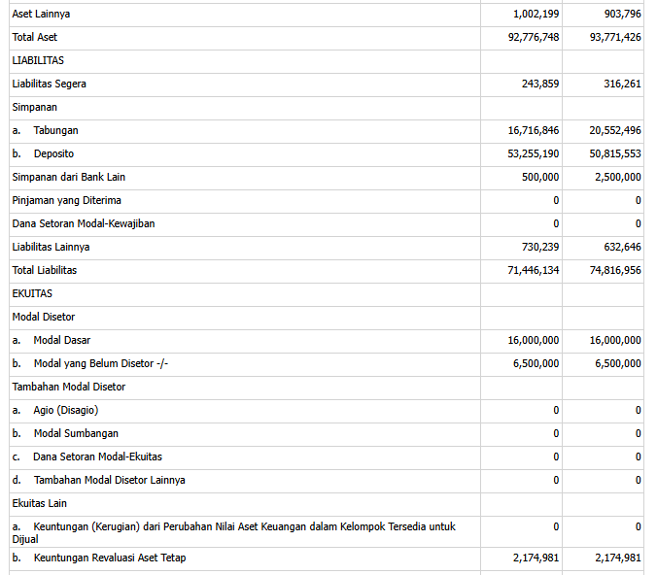Click the 'Liabilitas Segera' row label
The image size is (657, 575).
[49, 84]
